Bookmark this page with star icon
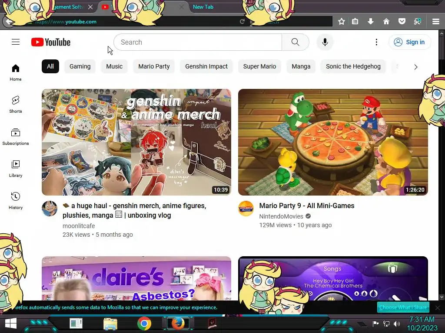 (342, 22)
